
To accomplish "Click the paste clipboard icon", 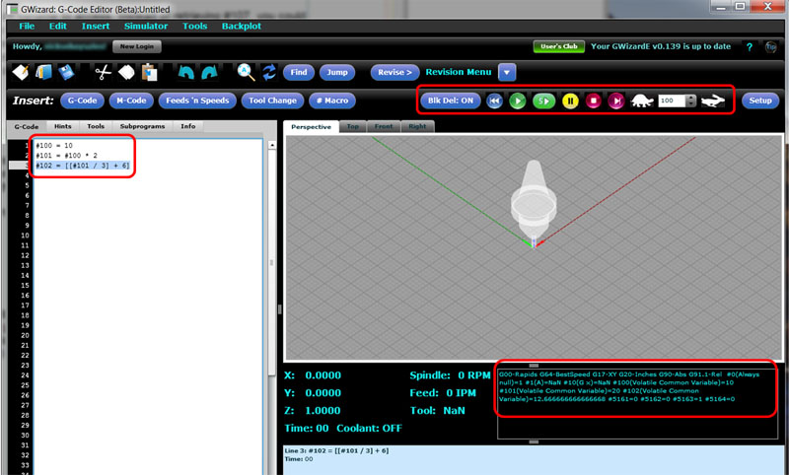I will coord(149,72).
